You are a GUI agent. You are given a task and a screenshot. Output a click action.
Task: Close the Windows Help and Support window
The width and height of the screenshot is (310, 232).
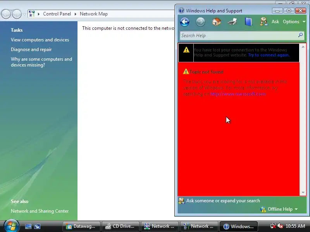tap(301, 11)
